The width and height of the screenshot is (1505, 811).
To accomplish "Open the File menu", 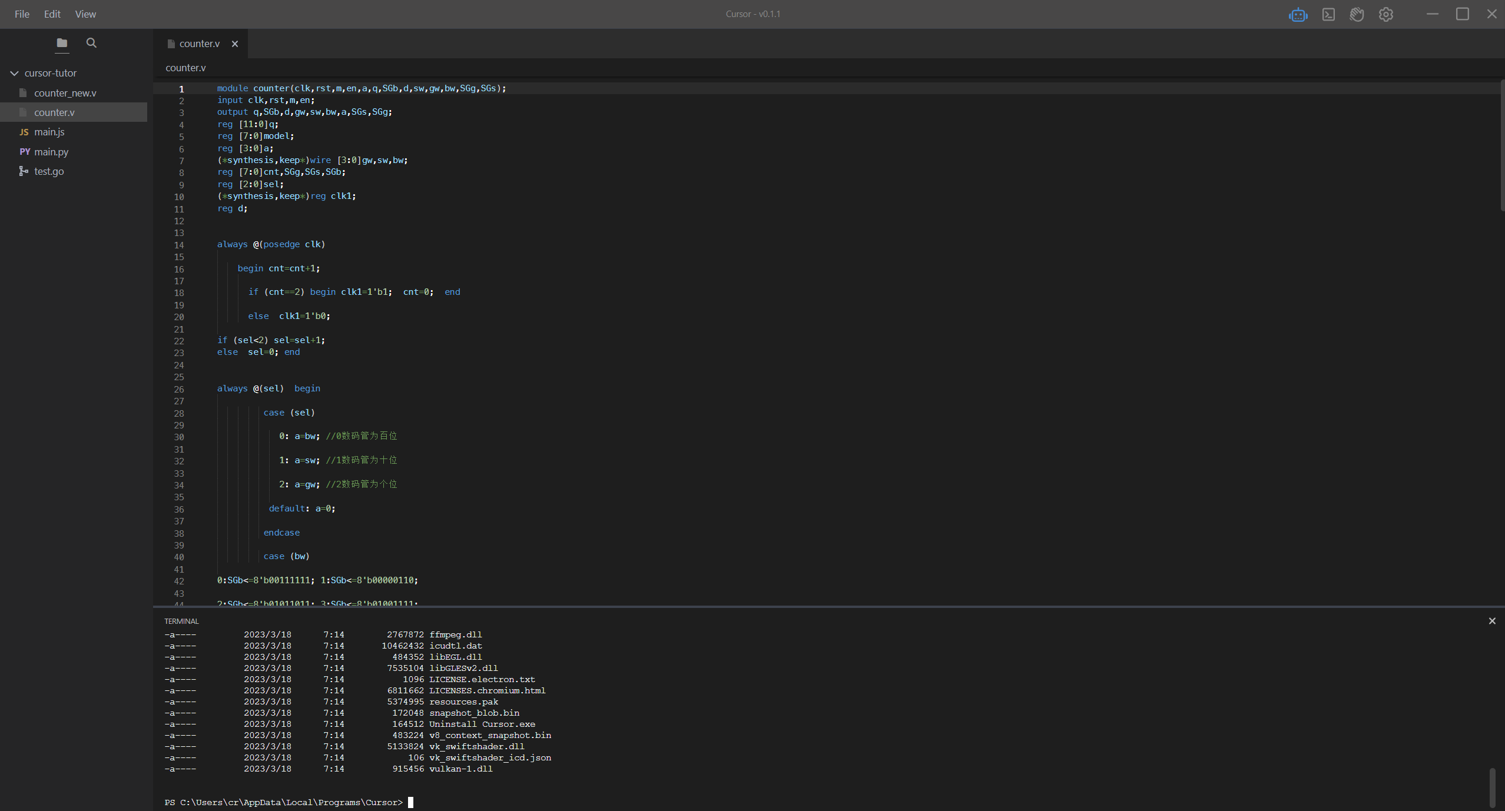I will click(x=22, y=14).
